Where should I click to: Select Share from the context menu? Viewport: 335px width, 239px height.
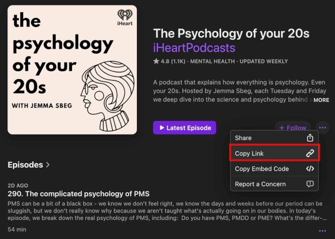pyautogui.click(x=243, y=138)
